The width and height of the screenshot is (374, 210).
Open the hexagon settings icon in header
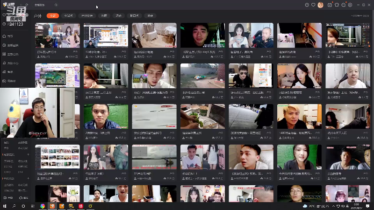[x=350, y=5]
